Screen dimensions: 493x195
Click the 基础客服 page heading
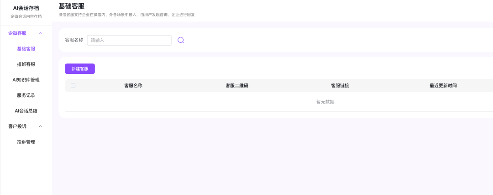coord(72,6)
